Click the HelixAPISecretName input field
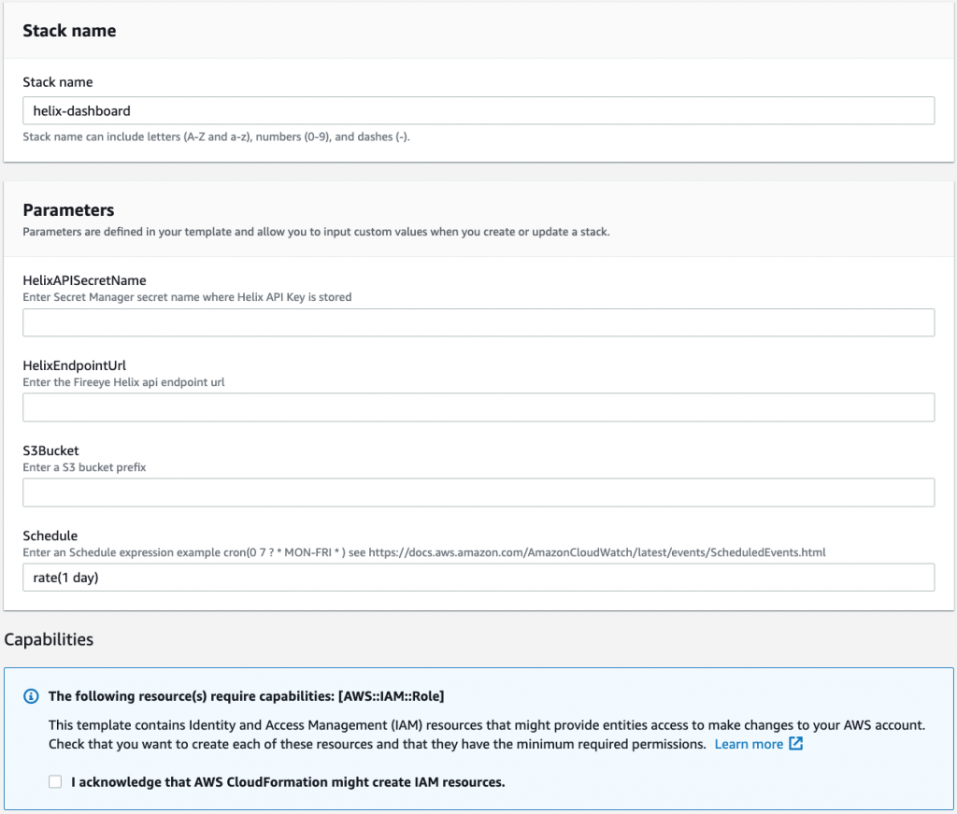The height and width of the screenshot is (814, 957). click(478, 322)
